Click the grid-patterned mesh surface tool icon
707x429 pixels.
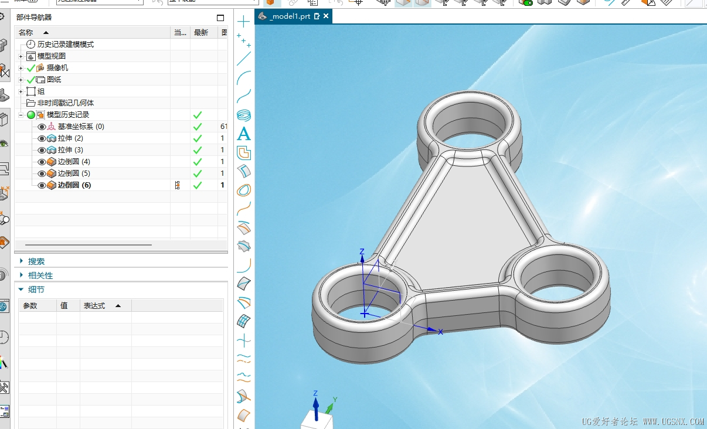point(244,321)
